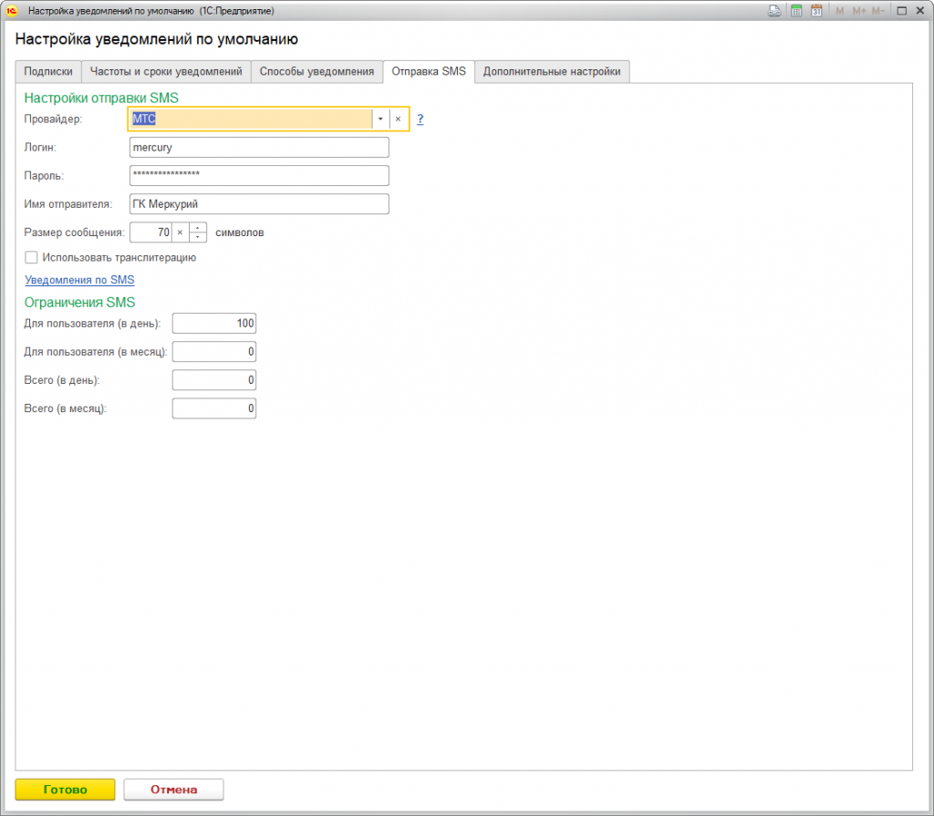Switch to the Подписки tab
Viewport: 934px width, 816px height.
[x=48, y=71]
